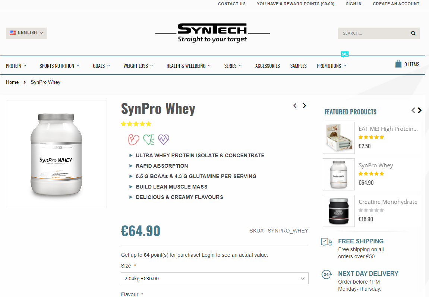
Task: Open Creatine Monohydrate product thumbnail
Action: coord(339,211)
